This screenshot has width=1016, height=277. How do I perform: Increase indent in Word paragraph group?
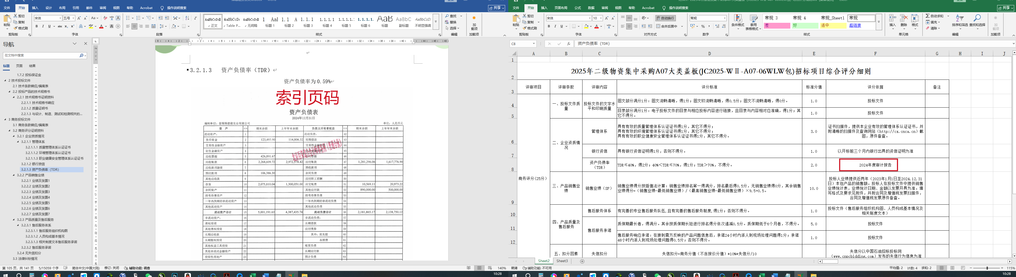coord(167,18)
